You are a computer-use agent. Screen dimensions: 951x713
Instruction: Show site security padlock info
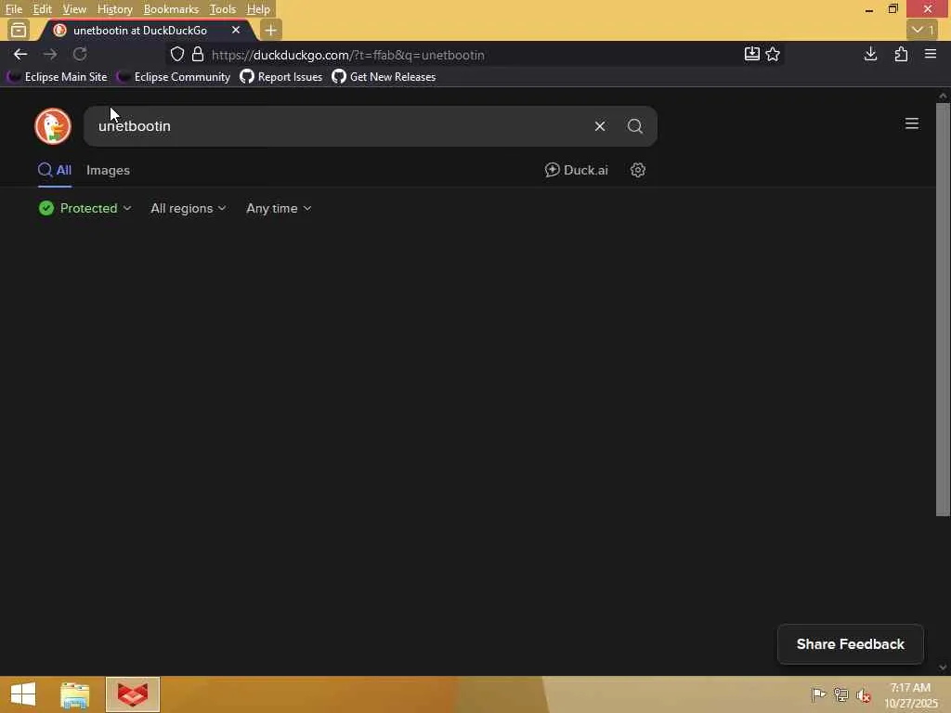click(x=198, y=55)
